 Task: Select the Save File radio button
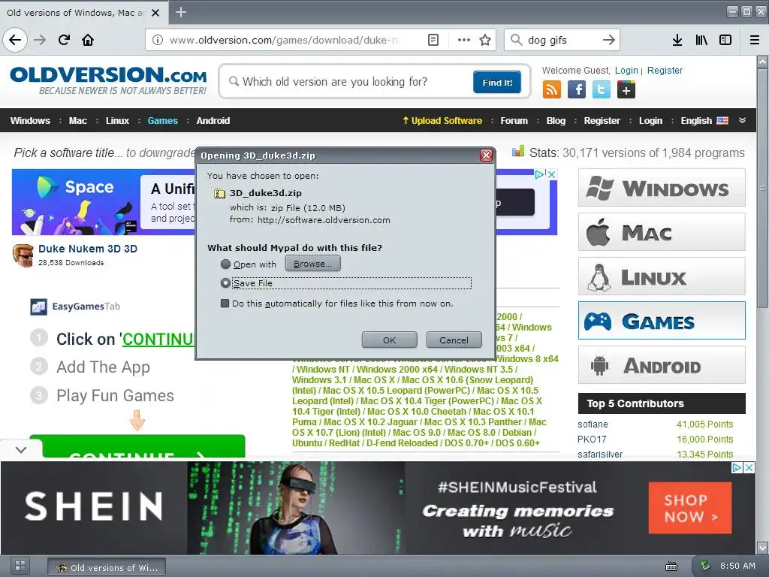pos(225,283)
